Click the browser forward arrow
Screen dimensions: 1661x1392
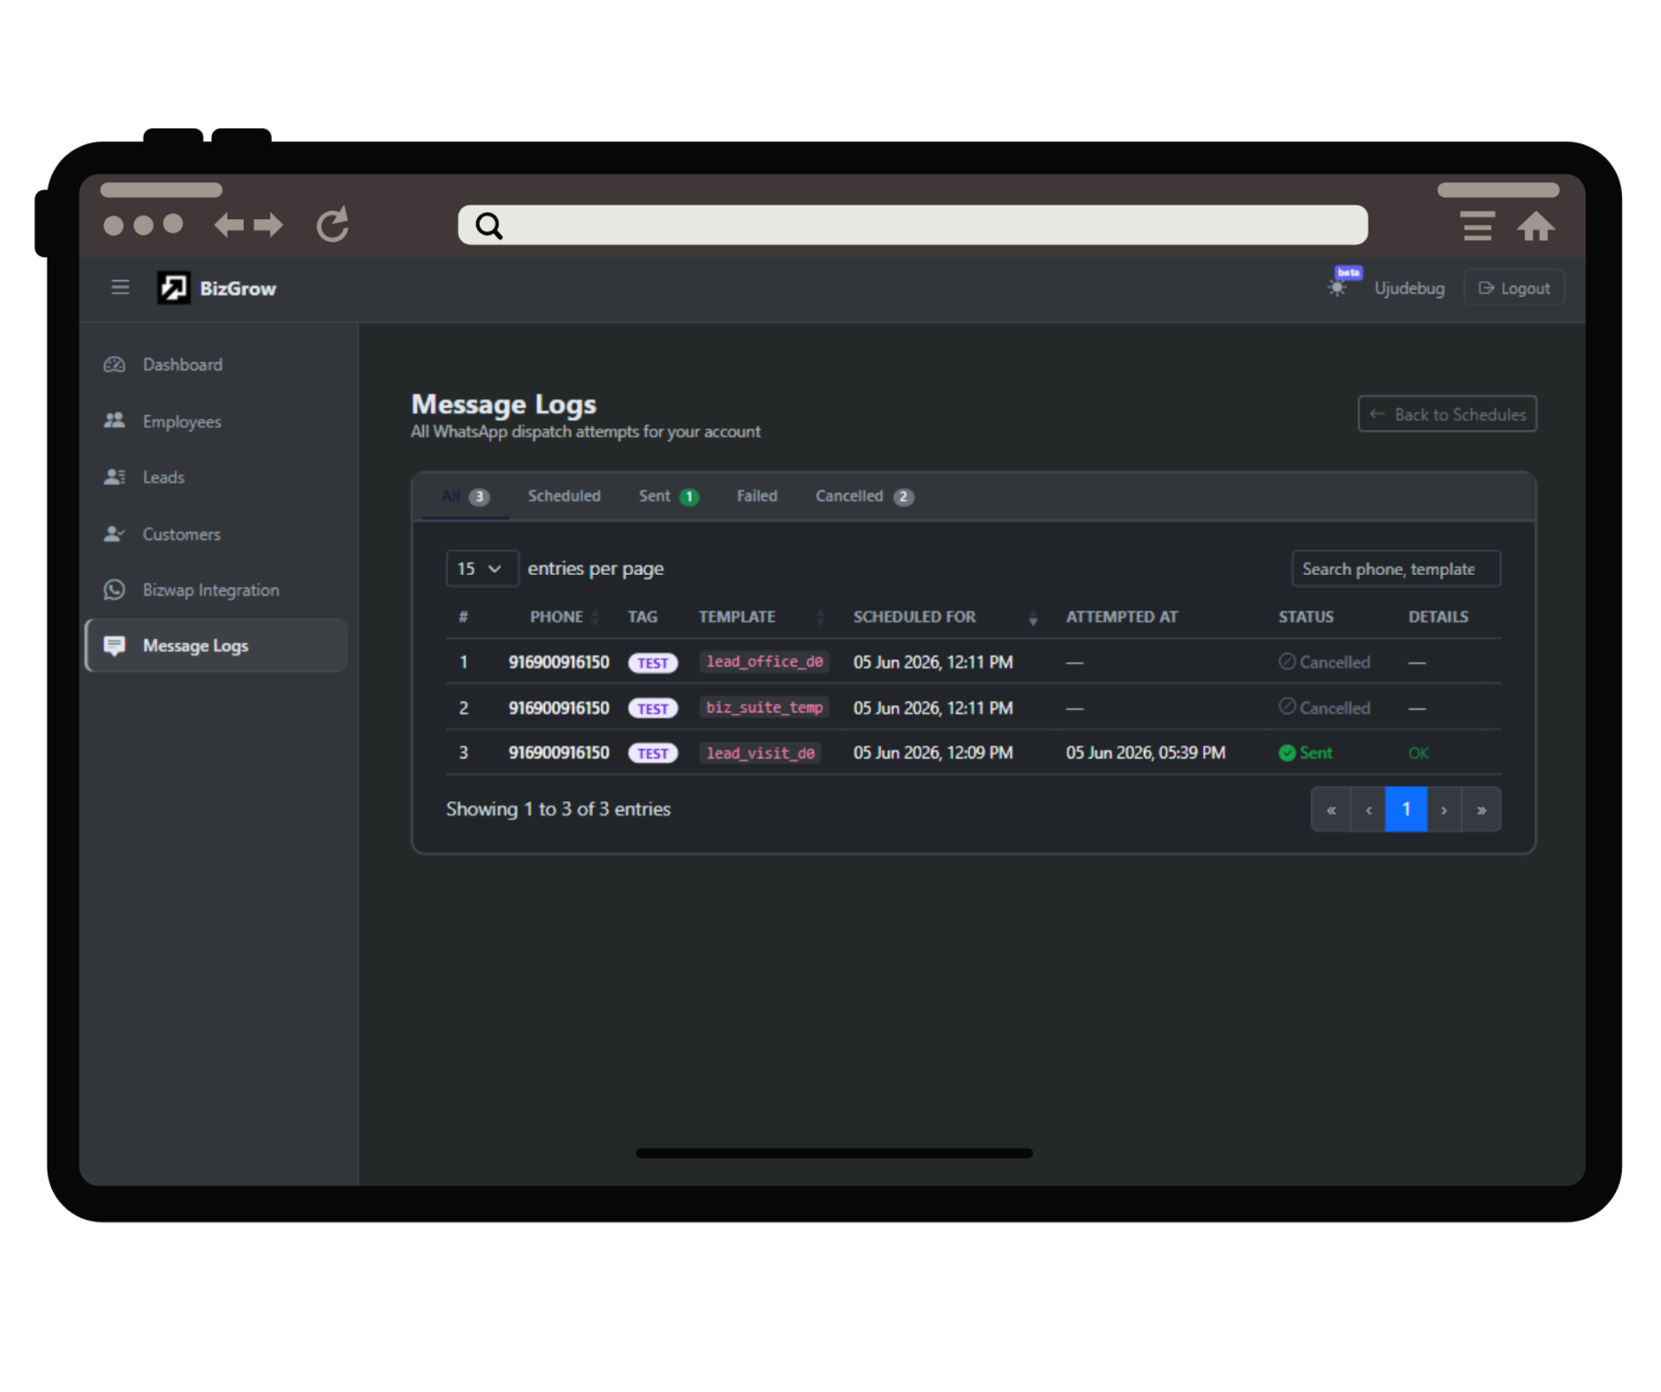tap(268, 224)
